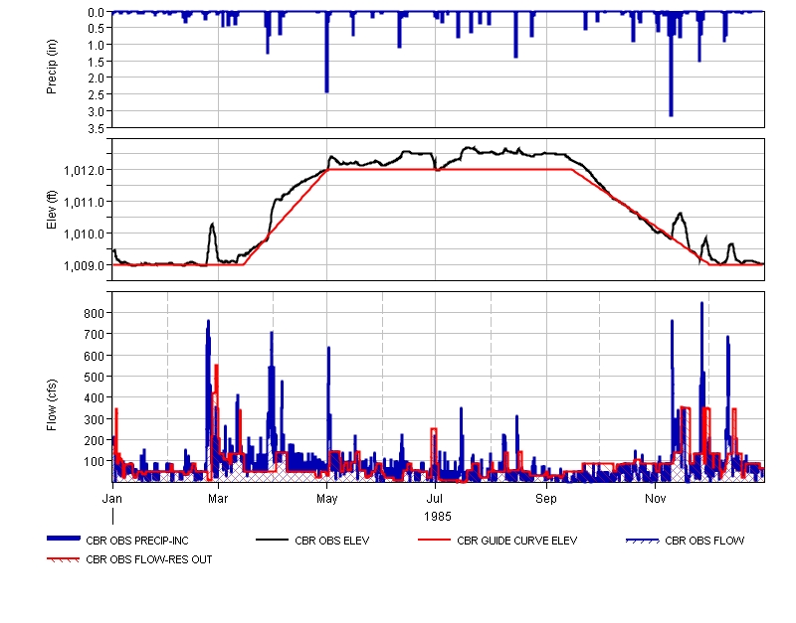Click the '500' flow tick label
The image size is (796, 623).
click(95, 378)
